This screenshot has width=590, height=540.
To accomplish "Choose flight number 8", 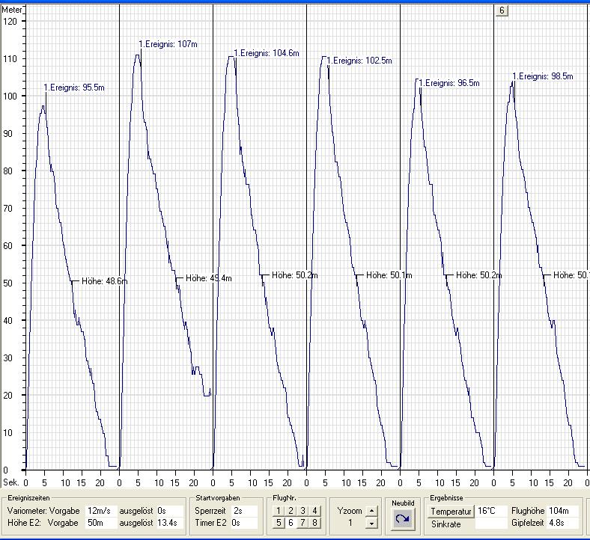I will (314, 523).
